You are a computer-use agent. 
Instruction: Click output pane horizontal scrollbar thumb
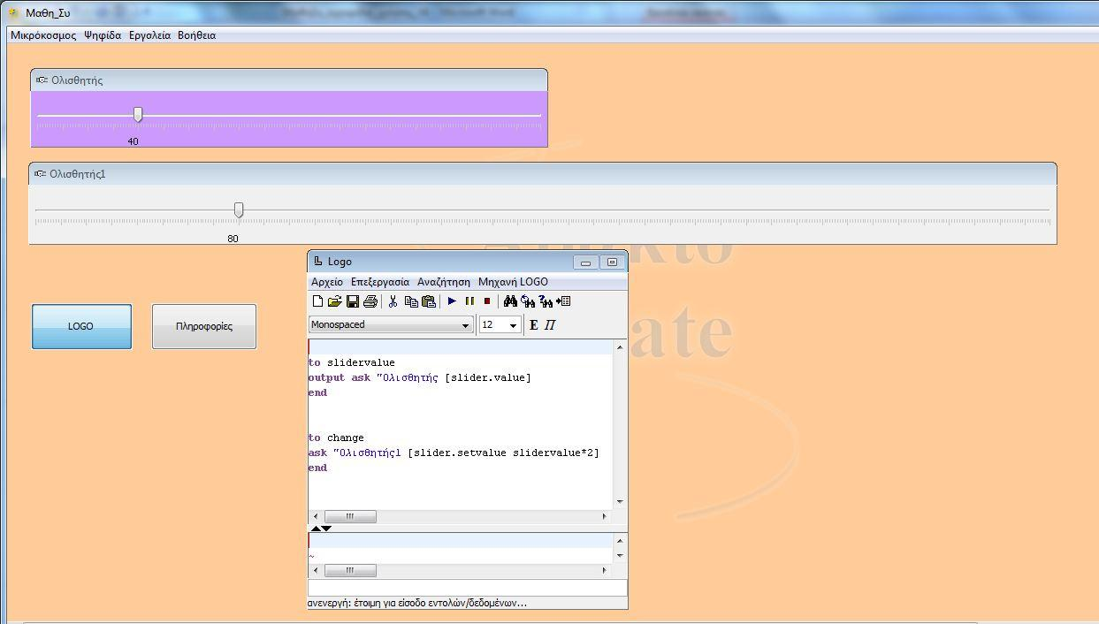click(x=350, y=570)
